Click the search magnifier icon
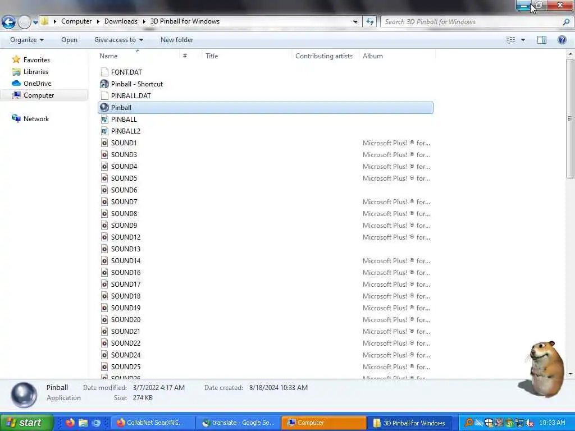The width and height of the screenshot is (575, 431). (566, 22)
